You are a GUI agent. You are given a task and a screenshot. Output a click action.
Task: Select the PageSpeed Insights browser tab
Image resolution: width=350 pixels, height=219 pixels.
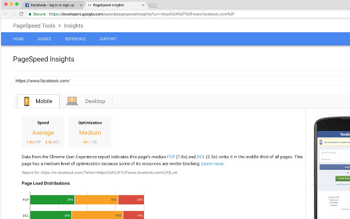pos(115,5)
